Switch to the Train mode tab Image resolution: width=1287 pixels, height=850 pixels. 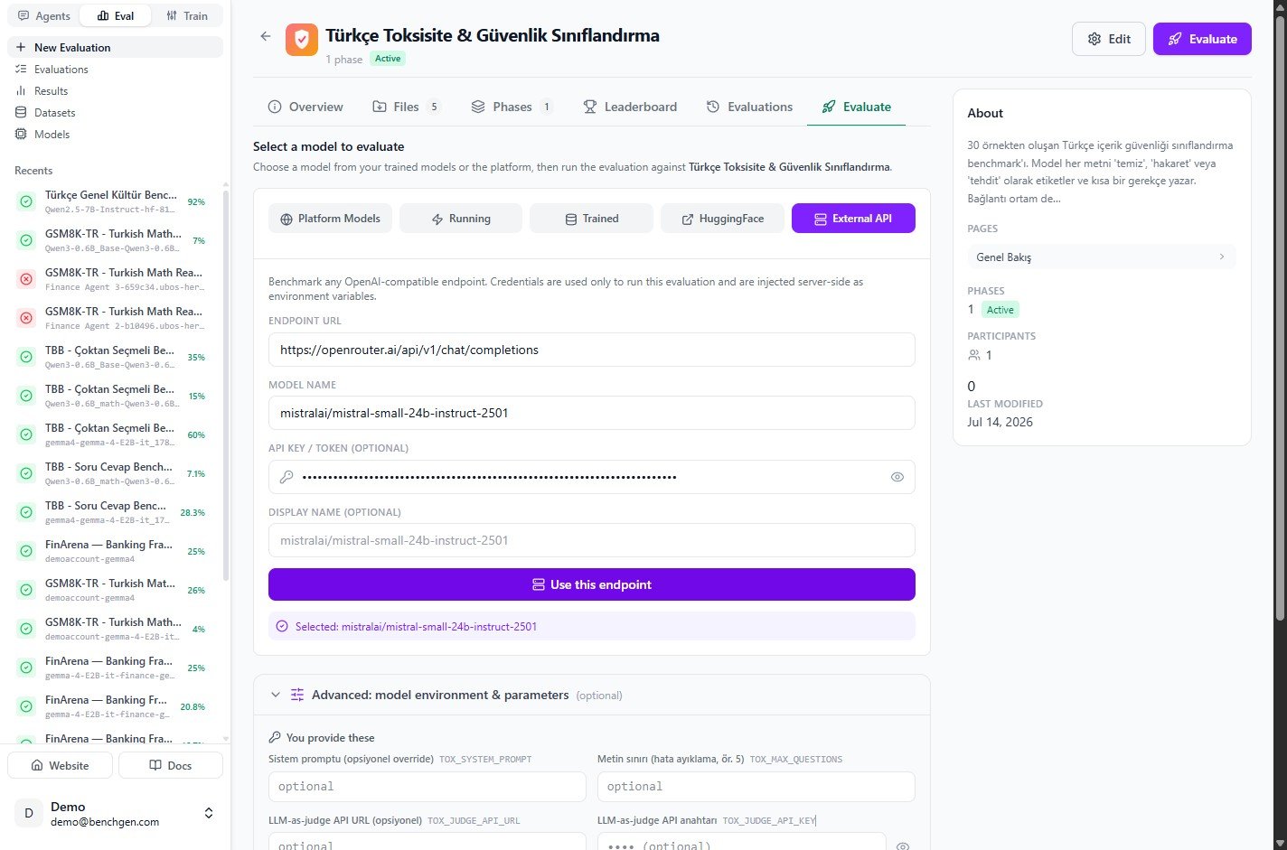tap(187, 15)
